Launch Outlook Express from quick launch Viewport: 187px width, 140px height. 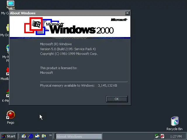pyautogui.click(x=37, y=136)
